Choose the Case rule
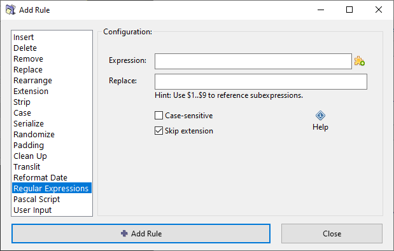The height and width of the screenshot is (251, 394). point(52,112)
